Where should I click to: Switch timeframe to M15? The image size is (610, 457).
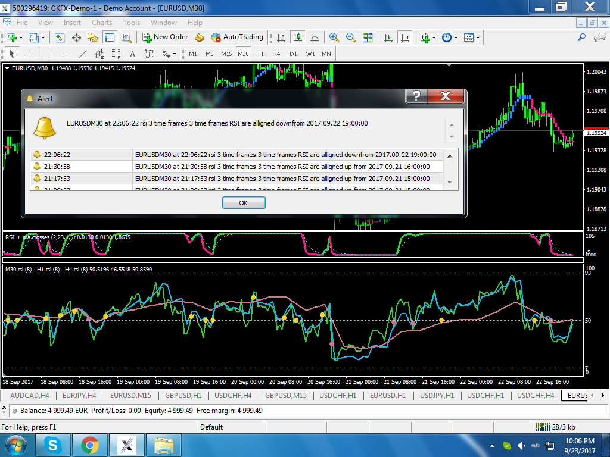pos(226,54)
